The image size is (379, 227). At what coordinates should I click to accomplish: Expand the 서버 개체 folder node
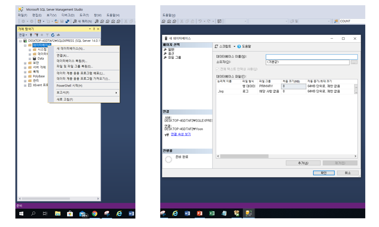(x=25, y=68)
